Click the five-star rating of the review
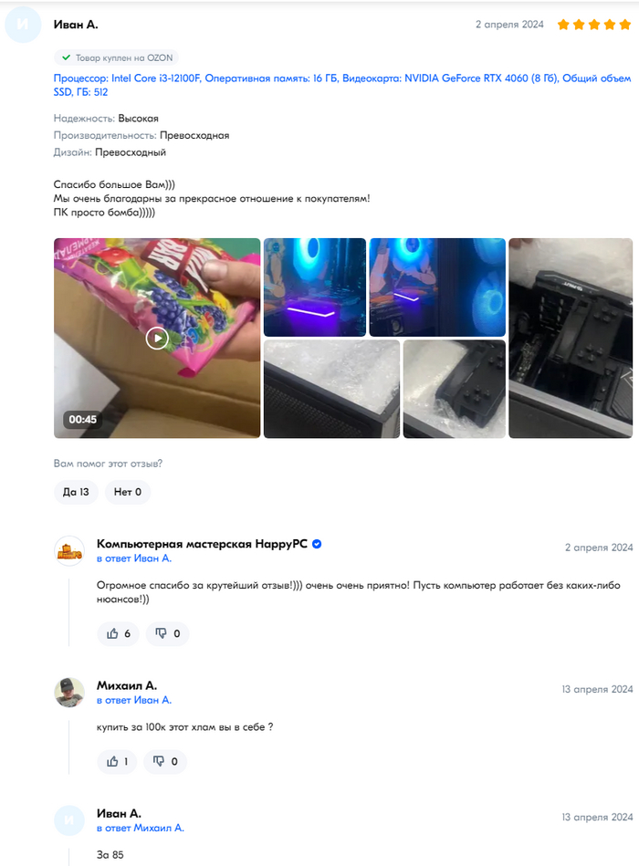The height and width of the screenshot is (866, 639). (x=594, y=25)
